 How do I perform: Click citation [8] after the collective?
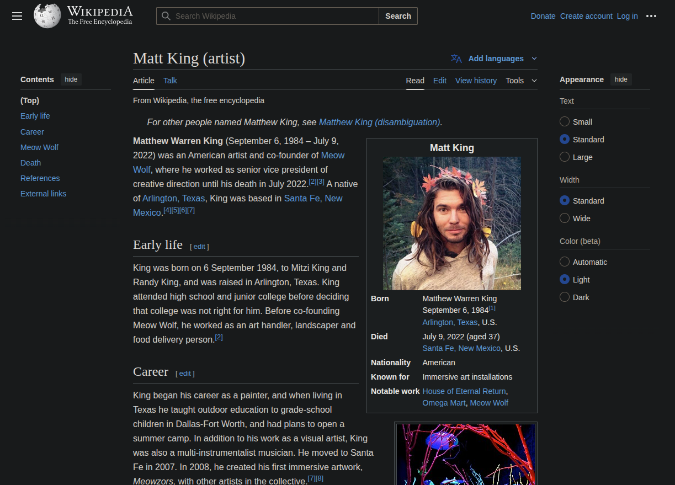pos(320,478)
